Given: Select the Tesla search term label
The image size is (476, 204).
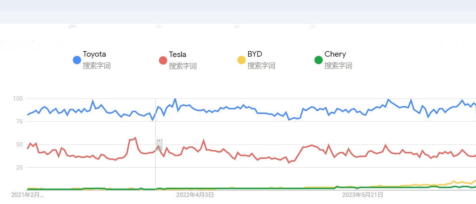Looking at the screenshot, I should (177, 55).
